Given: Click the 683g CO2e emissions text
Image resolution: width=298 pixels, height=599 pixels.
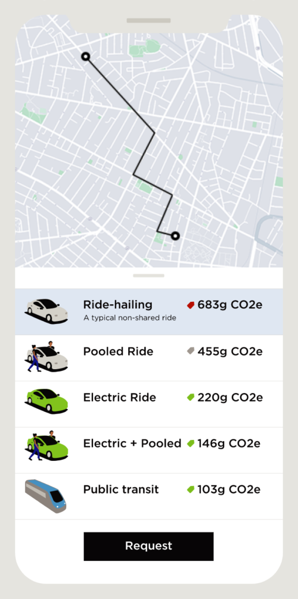Looking at the screenshot, I should pyautogui.click(x=230, y=305).
